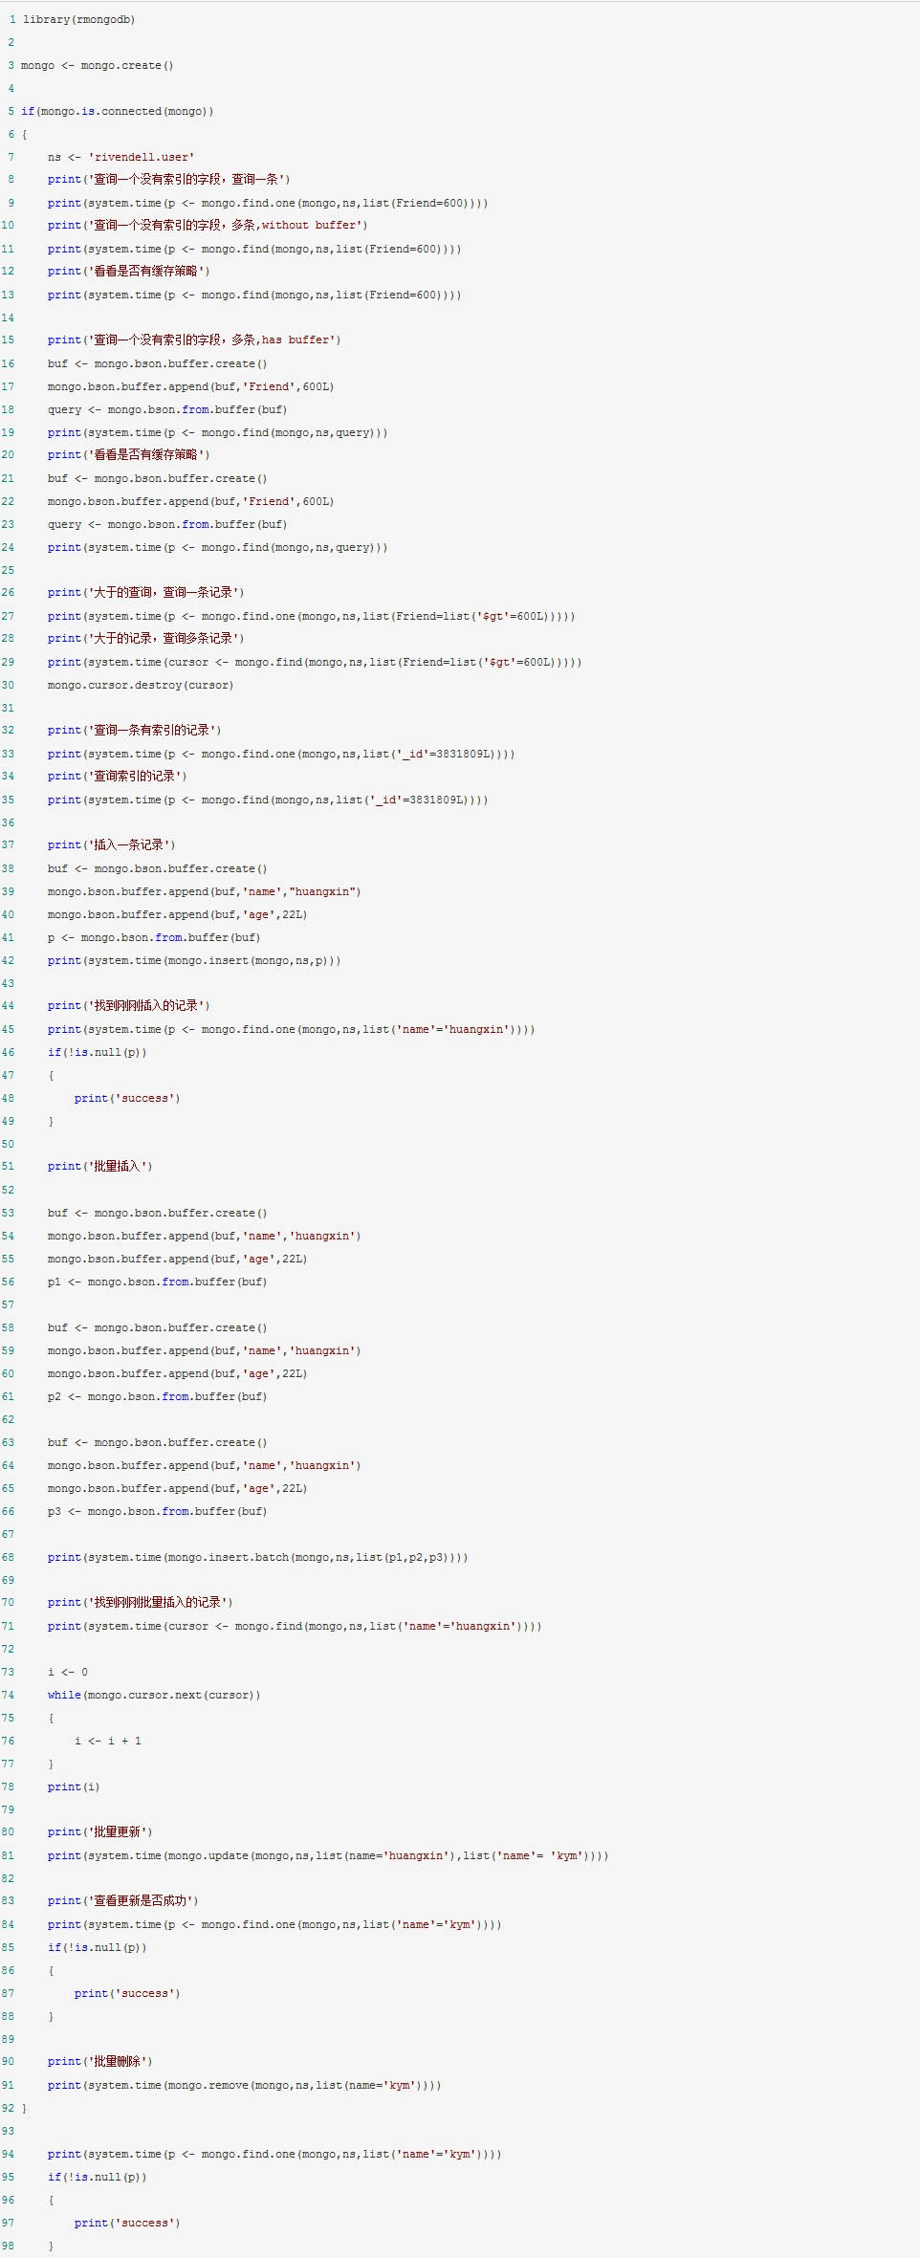
Task: Click print('批量更新') line
Action: [100, 1832]
